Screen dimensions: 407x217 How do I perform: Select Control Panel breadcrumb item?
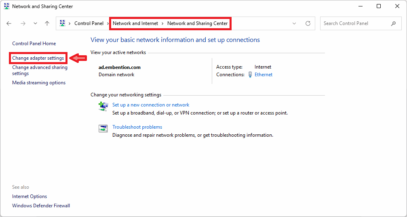[89, 23]
